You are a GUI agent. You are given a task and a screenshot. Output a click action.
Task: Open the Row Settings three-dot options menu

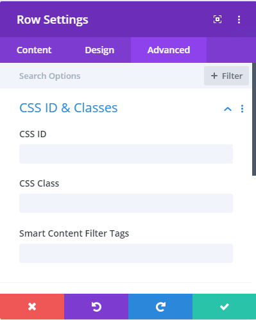239,20
